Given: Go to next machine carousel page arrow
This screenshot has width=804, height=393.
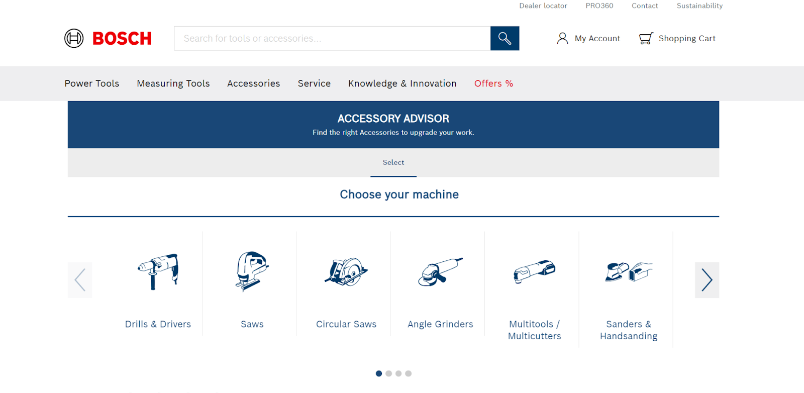Looking at the screenshot, I should (707, 280).
